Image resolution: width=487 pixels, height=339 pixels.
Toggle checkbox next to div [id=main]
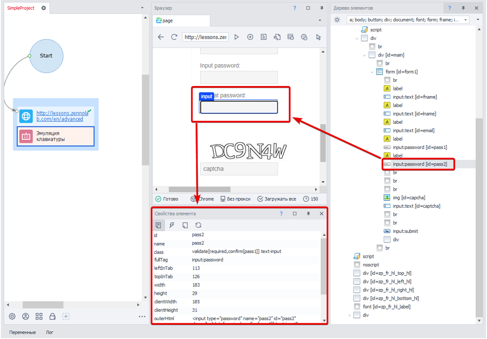click(372, 55)
